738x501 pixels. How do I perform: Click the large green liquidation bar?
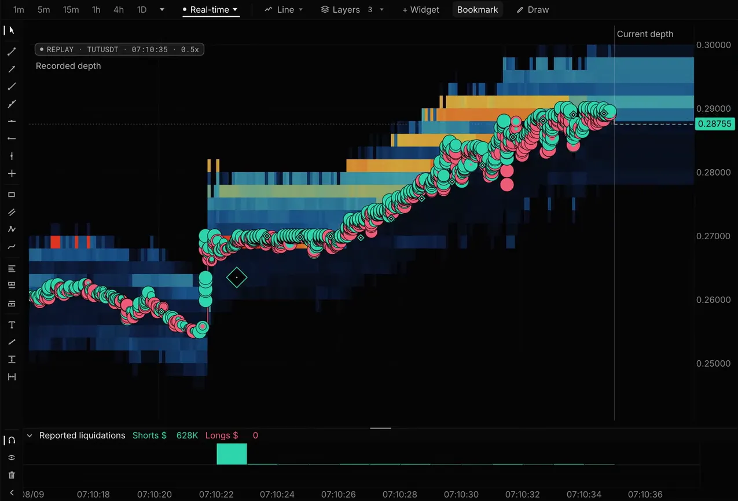pyautogui.click(x=232, y=454)
